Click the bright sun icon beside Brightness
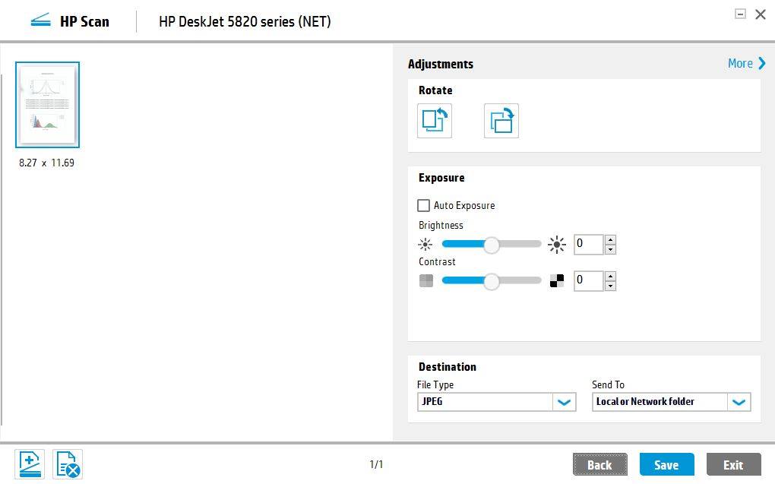775x484 pixels. coord(558,245)
